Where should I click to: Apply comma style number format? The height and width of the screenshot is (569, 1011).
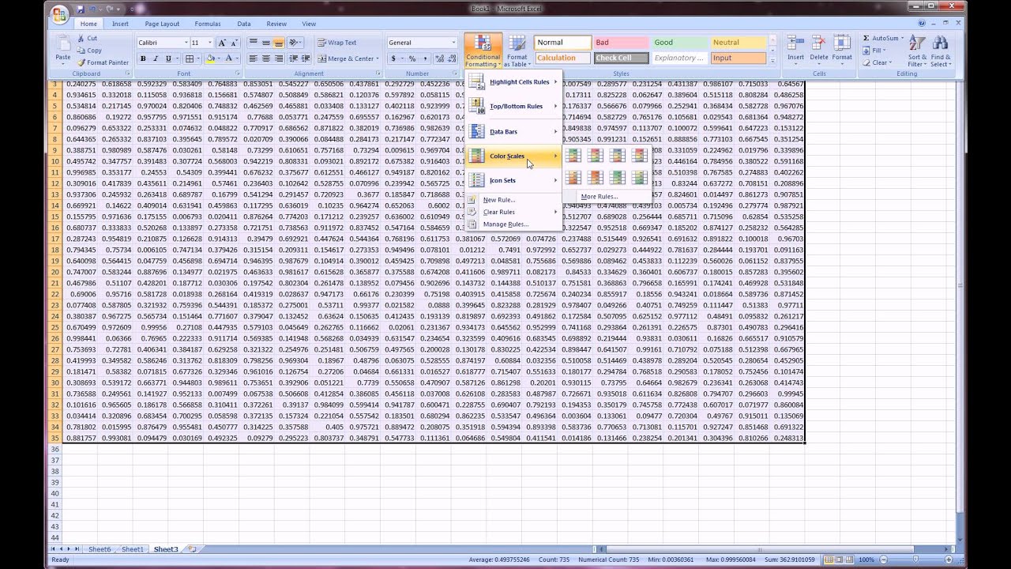[425, 58]
